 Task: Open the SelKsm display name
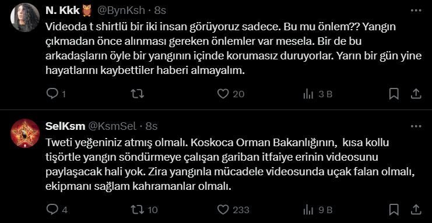click(x=65, y=126)
